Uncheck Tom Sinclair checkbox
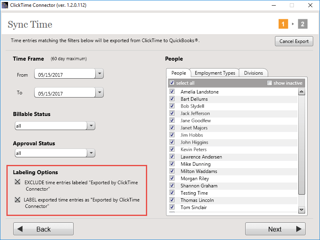 (x=172, y=207)
